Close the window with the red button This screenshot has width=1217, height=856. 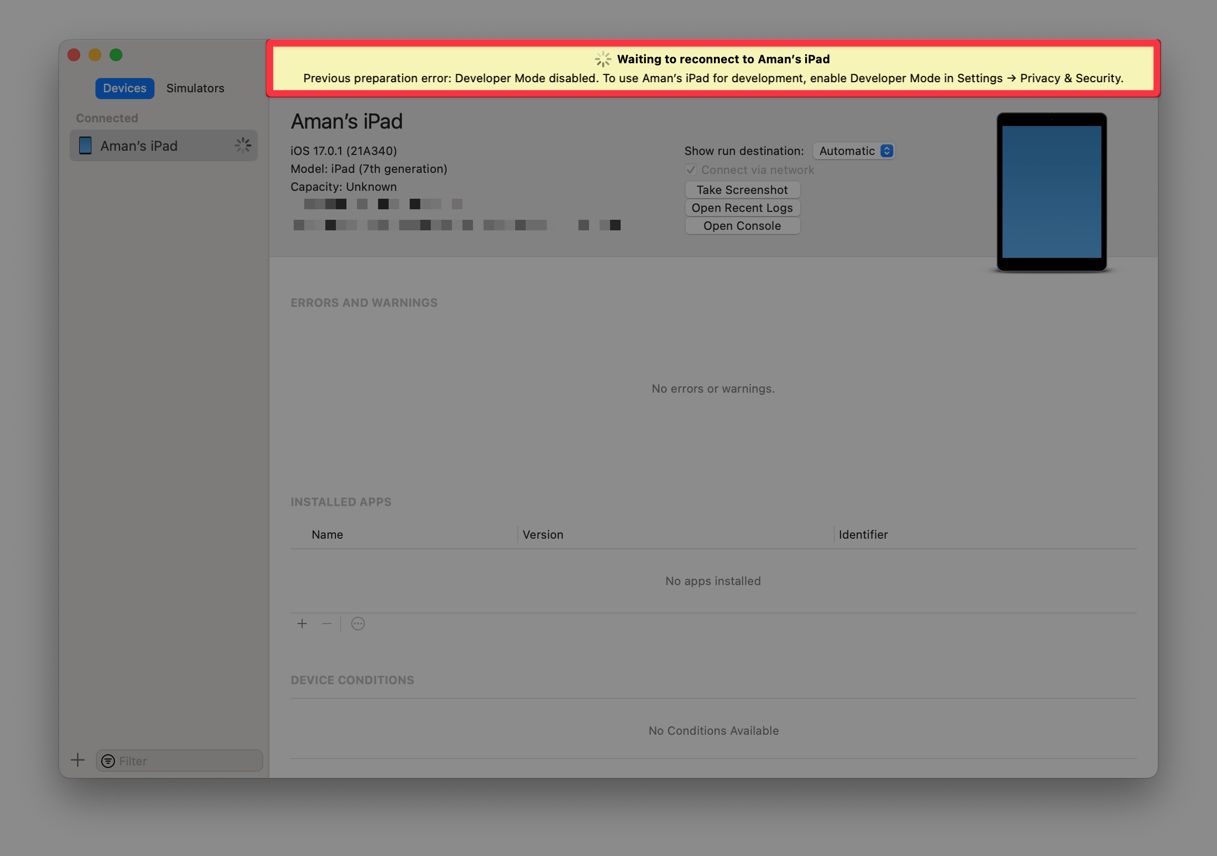pos(74,55)
